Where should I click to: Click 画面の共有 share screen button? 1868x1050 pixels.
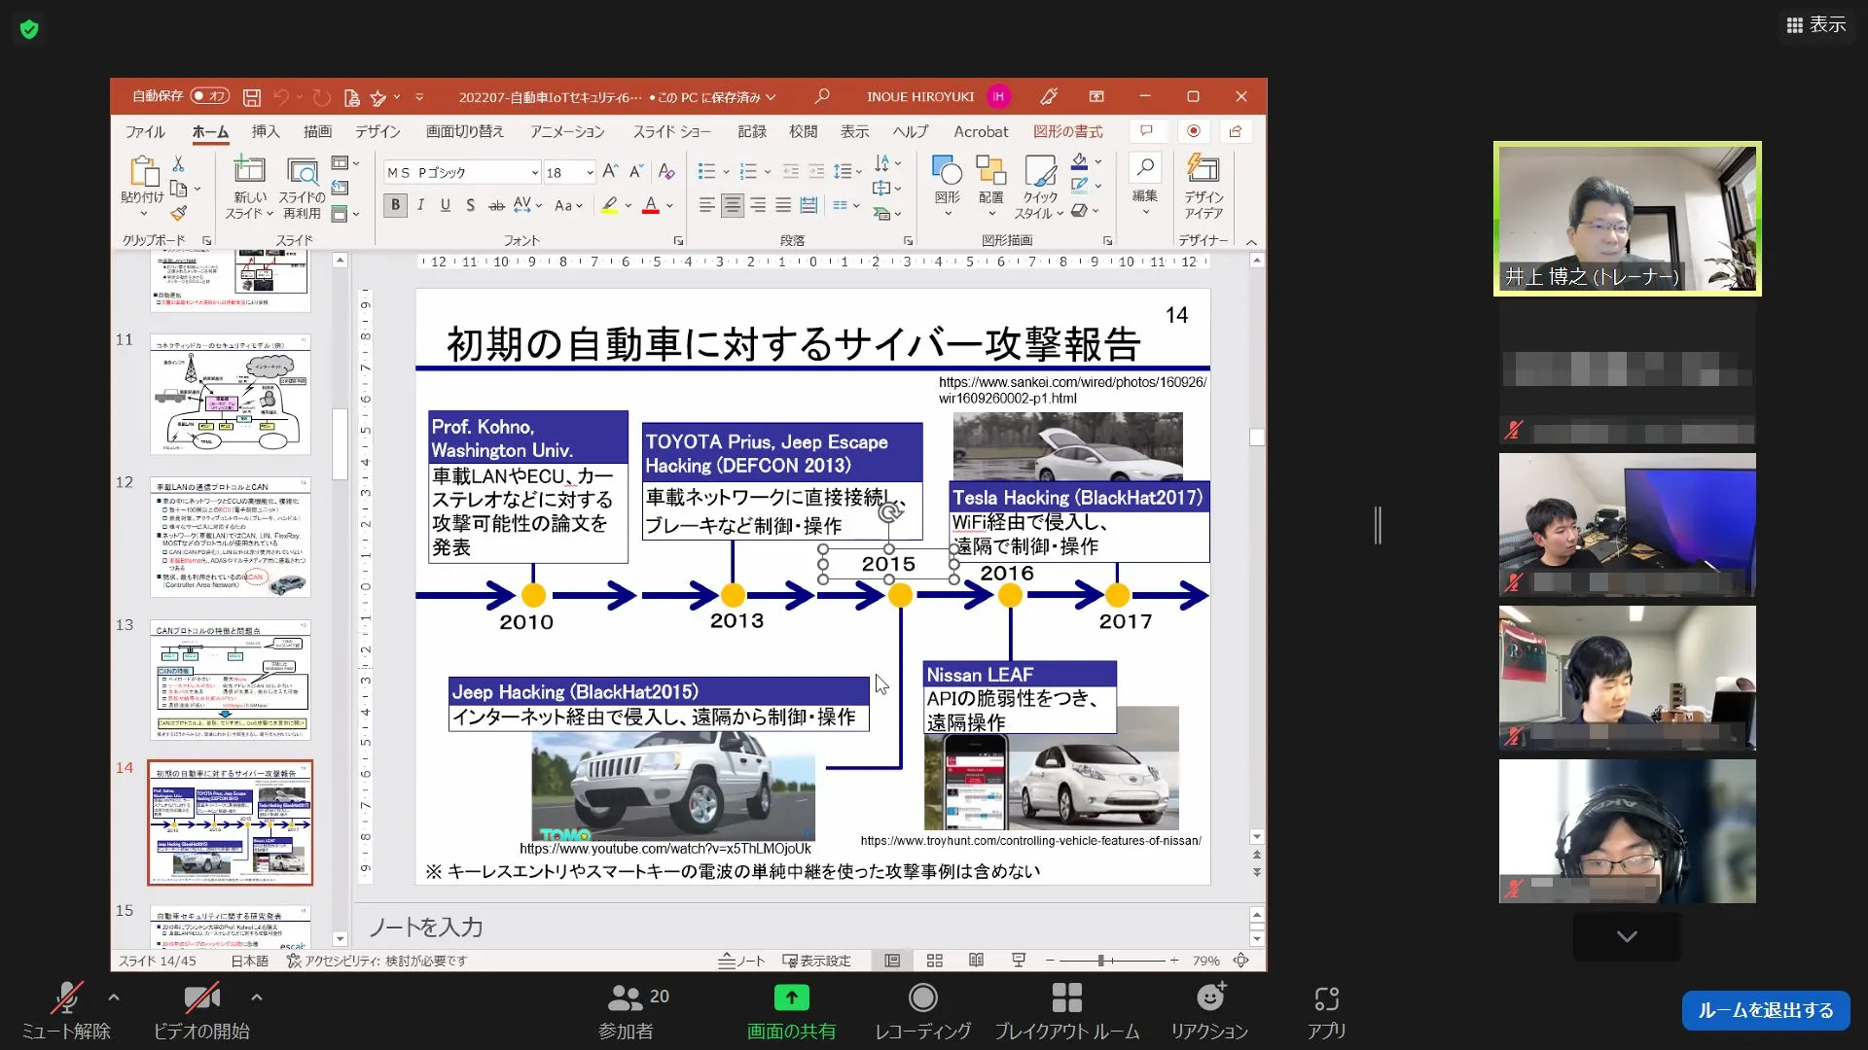click(791, 1010)
